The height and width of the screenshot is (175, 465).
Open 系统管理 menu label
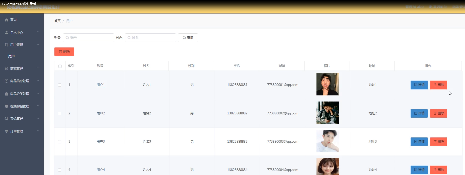tap(17, 119)
